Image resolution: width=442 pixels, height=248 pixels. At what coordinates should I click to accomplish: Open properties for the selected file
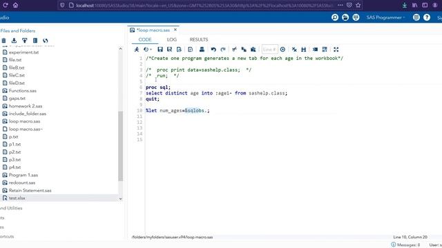tap(35, 41)
